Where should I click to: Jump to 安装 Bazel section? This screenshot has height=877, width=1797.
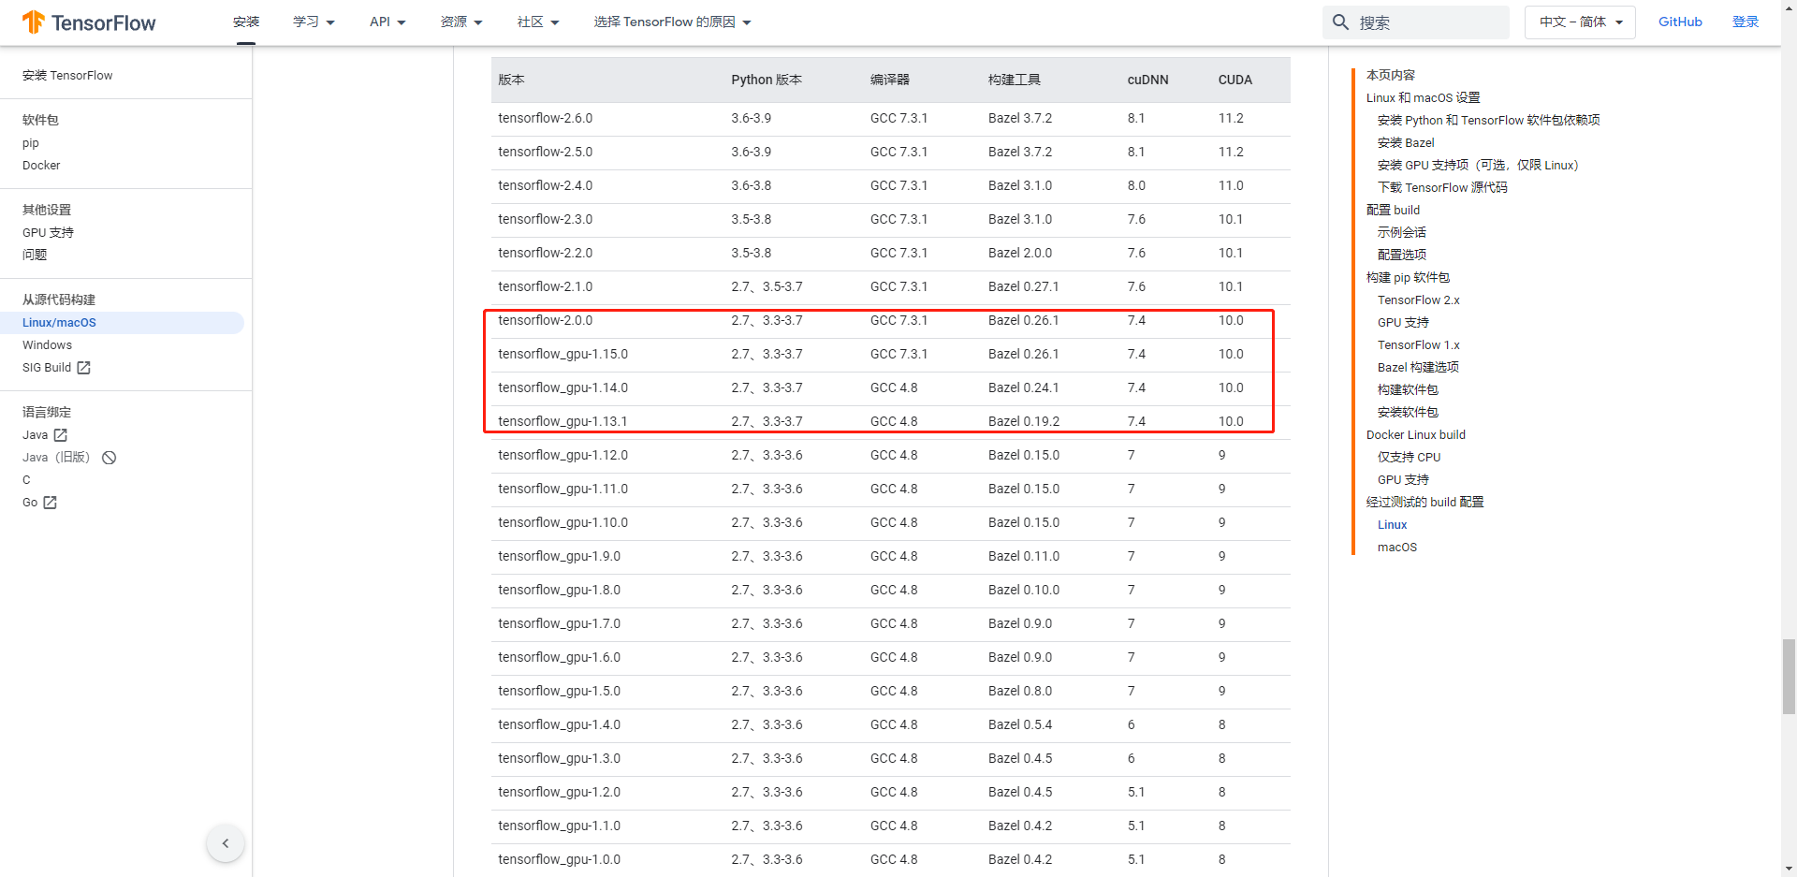(1406, 143)
